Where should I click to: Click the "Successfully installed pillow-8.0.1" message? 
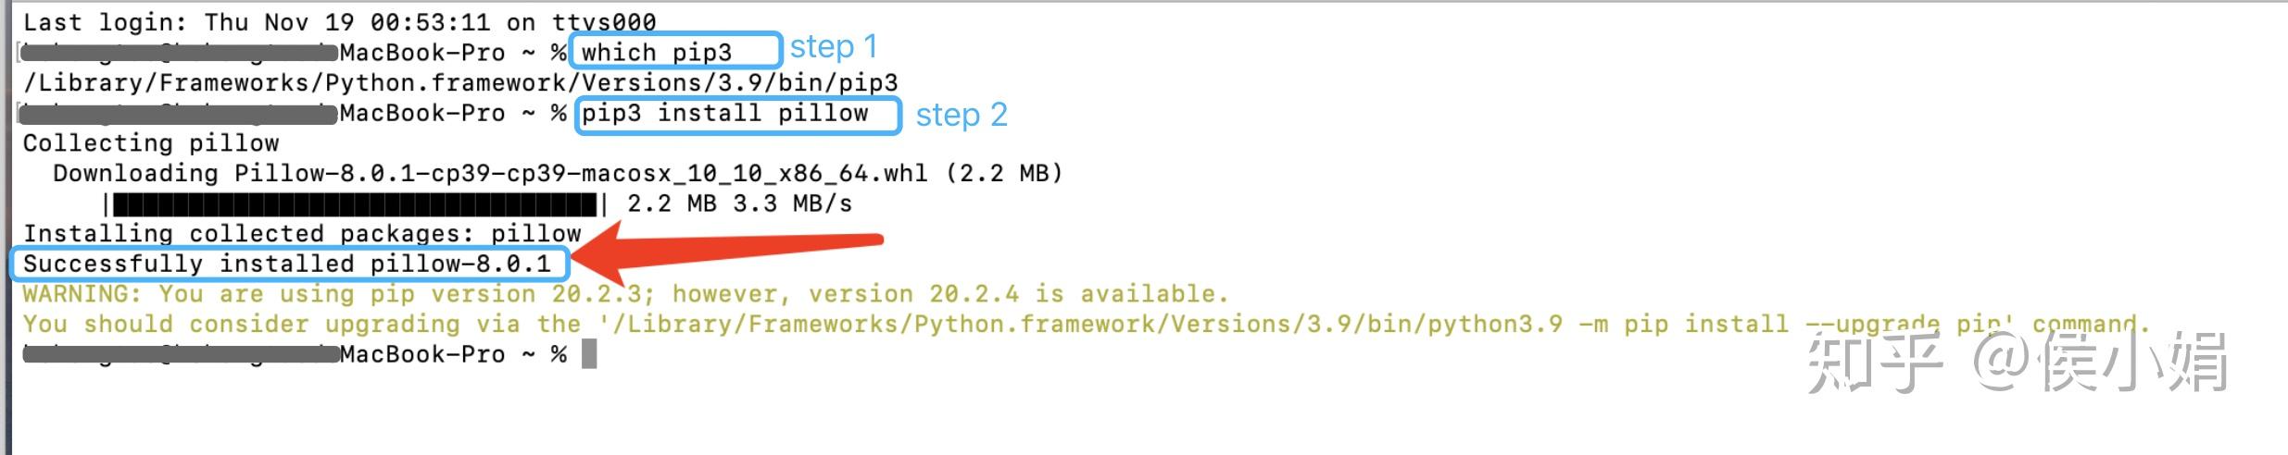[x=286, y=264]
